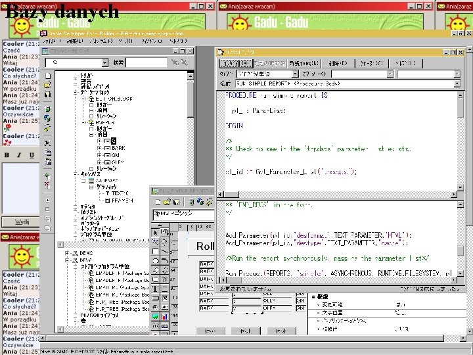Click Save icon in Layout Editor toolbar
Viewport: 473px width, 355px height.
pos(177,202)
